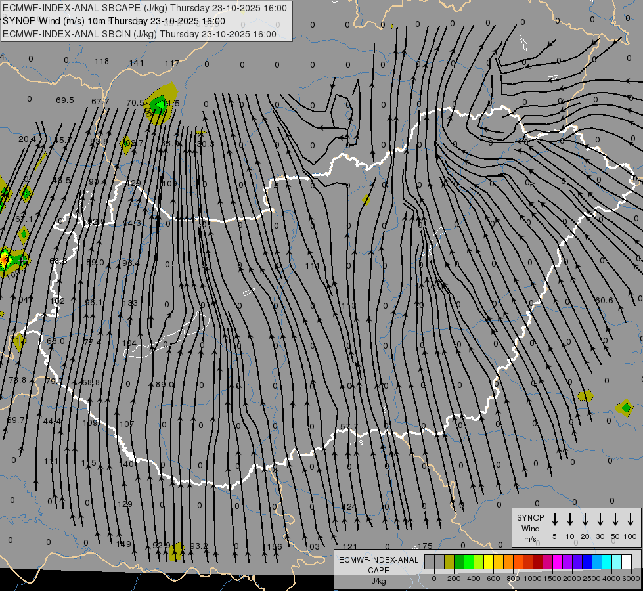The width and height of the screenshot is (643, 591).
Task: Click the 20.4 value on the map
Action: coord(27,139)
